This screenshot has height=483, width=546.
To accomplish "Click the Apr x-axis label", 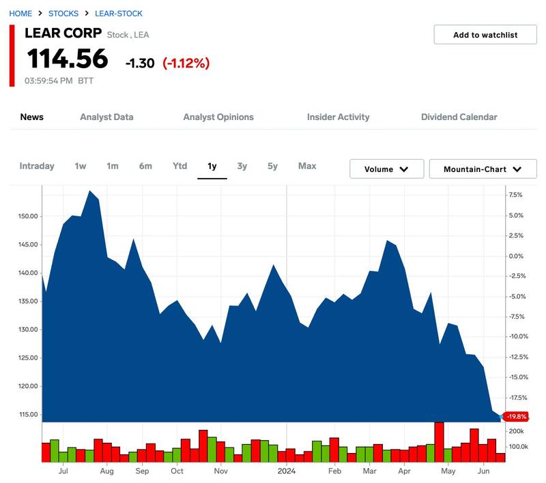I will coord(404,471).
